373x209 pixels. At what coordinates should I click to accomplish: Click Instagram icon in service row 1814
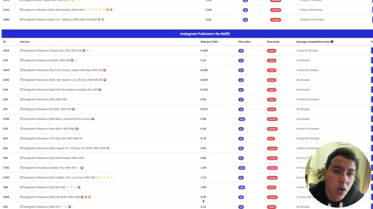[21, 70]
